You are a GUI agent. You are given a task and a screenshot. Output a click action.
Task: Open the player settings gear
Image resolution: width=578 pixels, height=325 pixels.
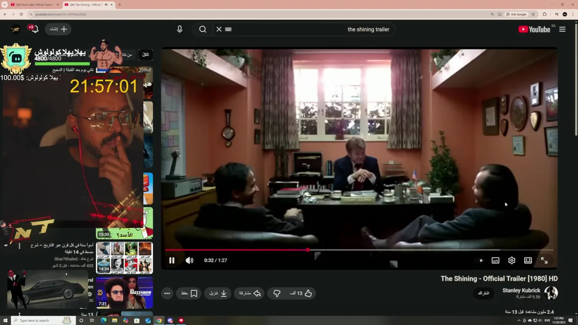(512, 260)
